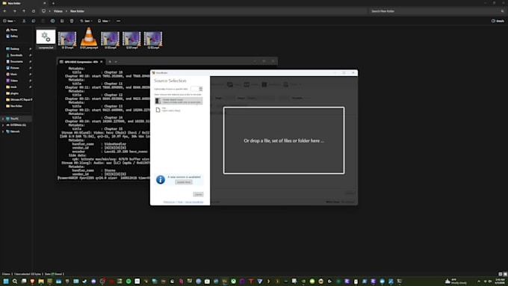Click Update Now in HandBrake

click(184, 182)
